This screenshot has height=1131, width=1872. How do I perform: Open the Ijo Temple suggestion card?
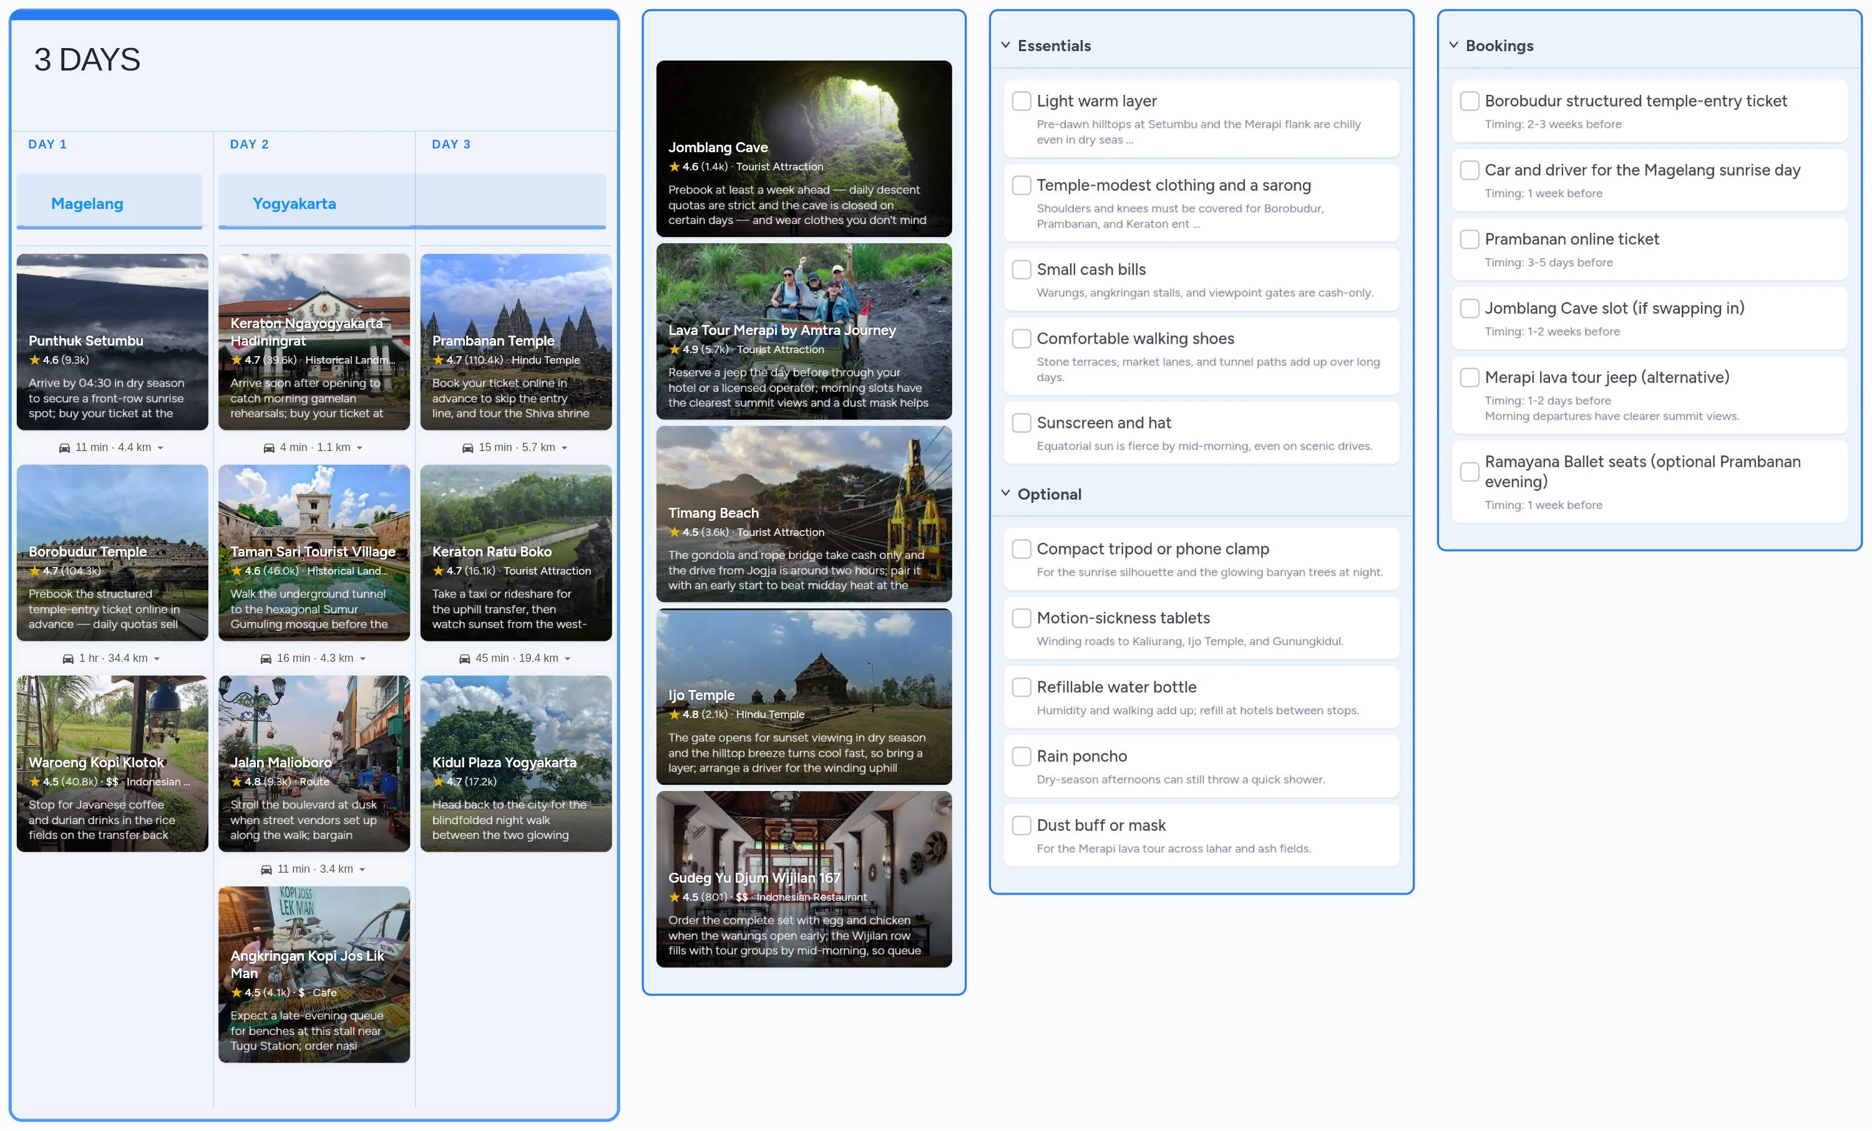pyautogui.click(x=804, y=697)
